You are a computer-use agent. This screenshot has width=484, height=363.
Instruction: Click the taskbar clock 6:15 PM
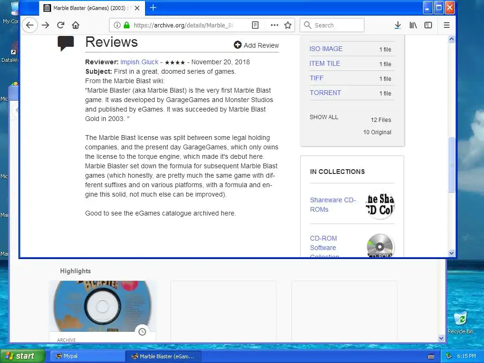467,356
